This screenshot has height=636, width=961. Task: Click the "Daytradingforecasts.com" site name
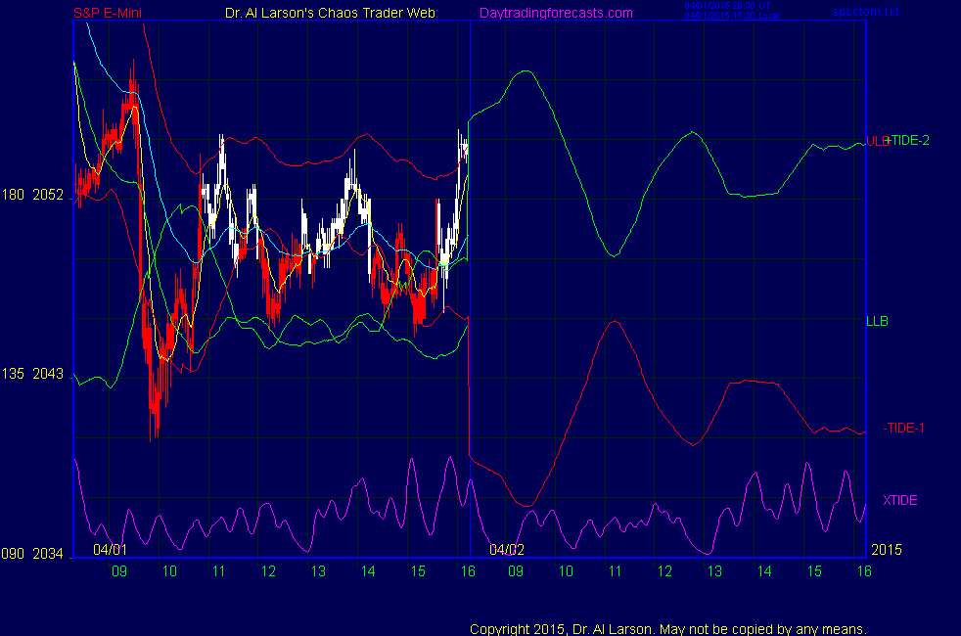pos(556,13)
